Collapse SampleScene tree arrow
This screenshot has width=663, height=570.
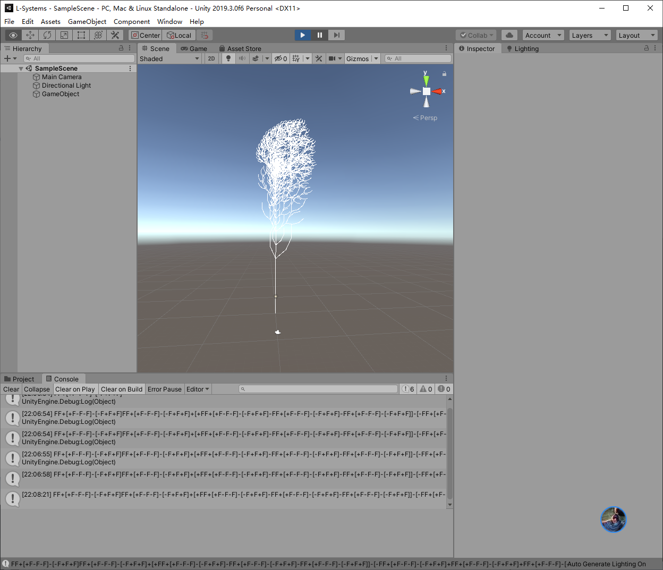(x=21, y=69)
